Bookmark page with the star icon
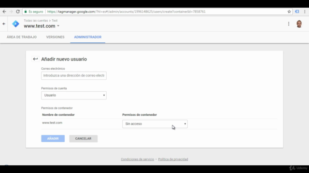 [x=289, y=12]
